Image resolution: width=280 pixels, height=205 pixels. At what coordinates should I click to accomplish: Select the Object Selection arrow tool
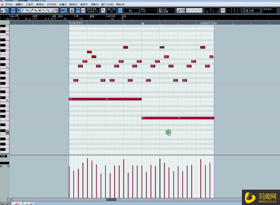click(19, 11)
